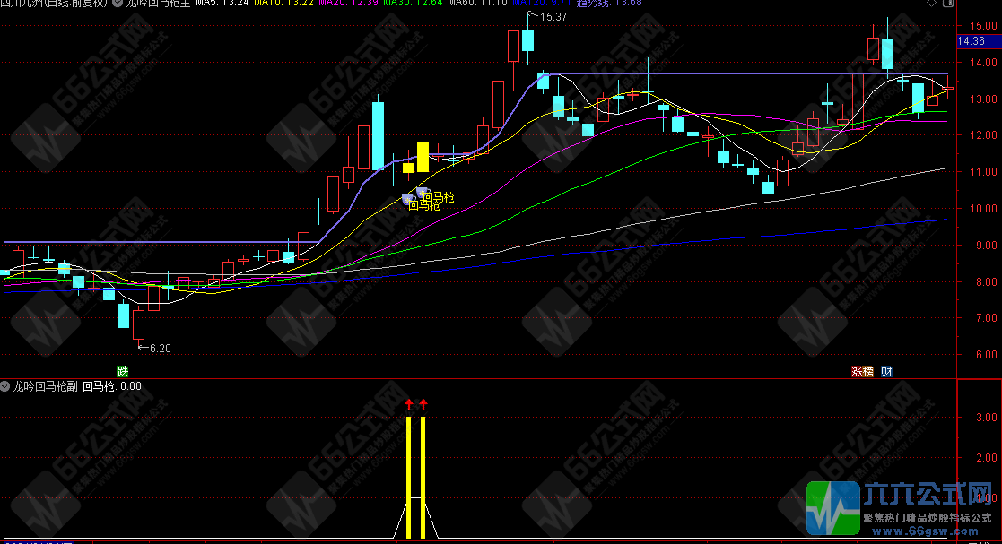This screenshot has height=544, width=1002.
Task: Click the stock name 日线 前复权 title
Action: click(x=55, y=4)
